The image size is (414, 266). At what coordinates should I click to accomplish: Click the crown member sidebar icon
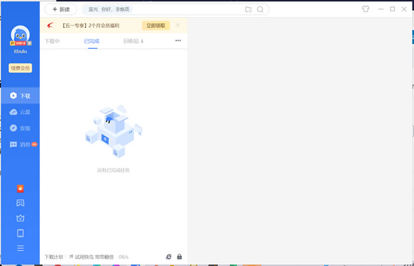tap(20, 218)
